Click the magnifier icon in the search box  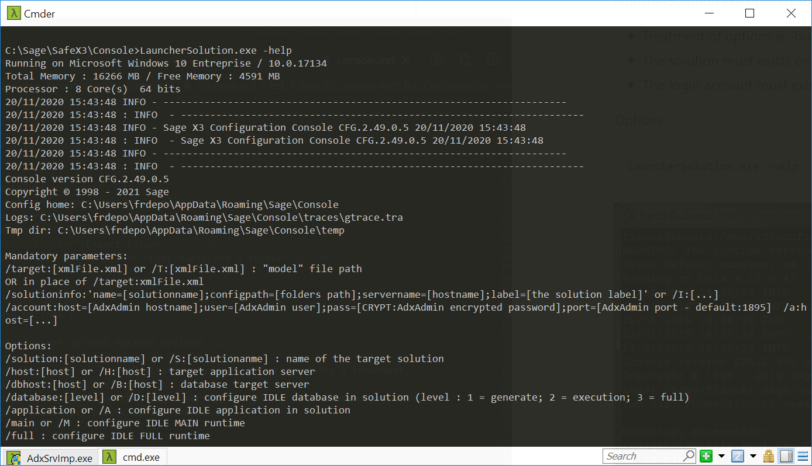[689, 456]
